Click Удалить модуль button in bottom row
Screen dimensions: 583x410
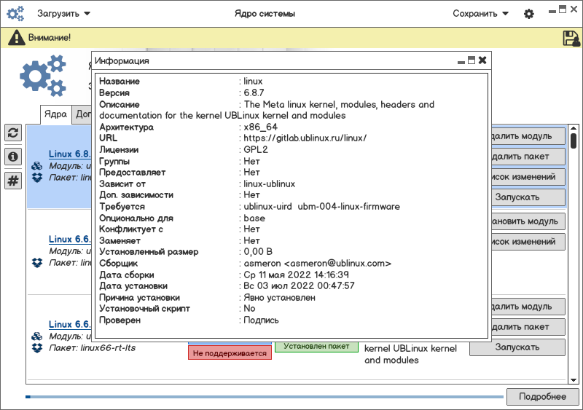(x=528, y=307)
